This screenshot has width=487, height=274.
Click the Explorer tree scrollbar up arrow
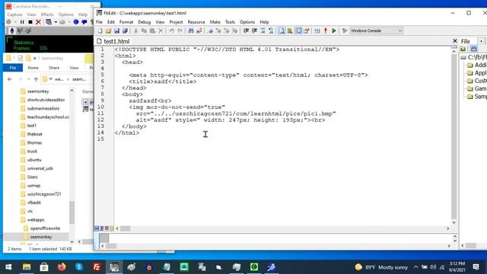tap(72, 91)
